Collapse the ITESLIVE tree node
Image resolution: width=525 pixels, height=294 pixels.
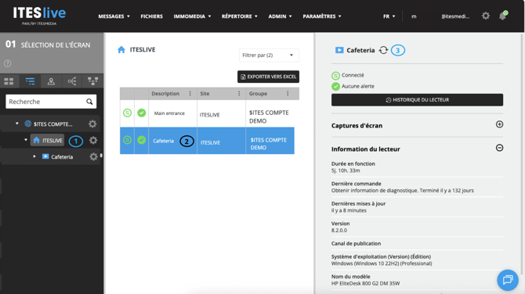click(26, 140)
